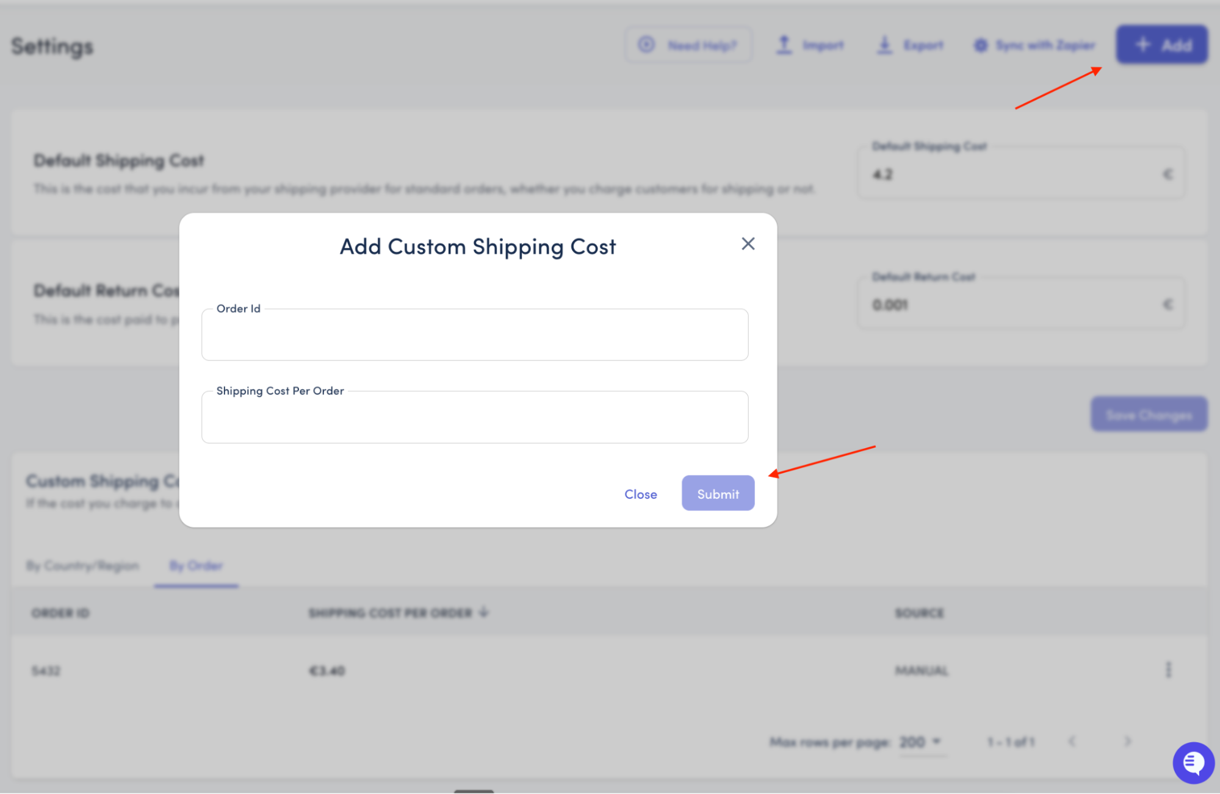The height and width of the screenshot is (794, 1220).
Task: Click the Order Id input field
Action: tap(475, 335)
